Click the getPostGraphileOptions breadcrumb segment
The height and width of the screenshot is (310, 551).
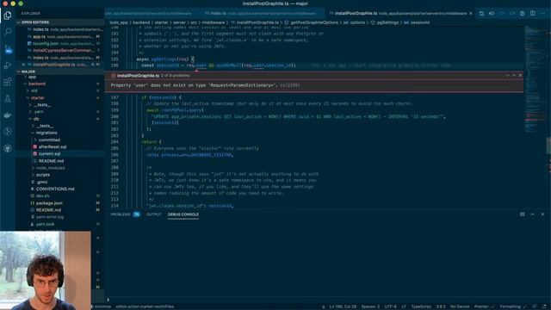314,22
